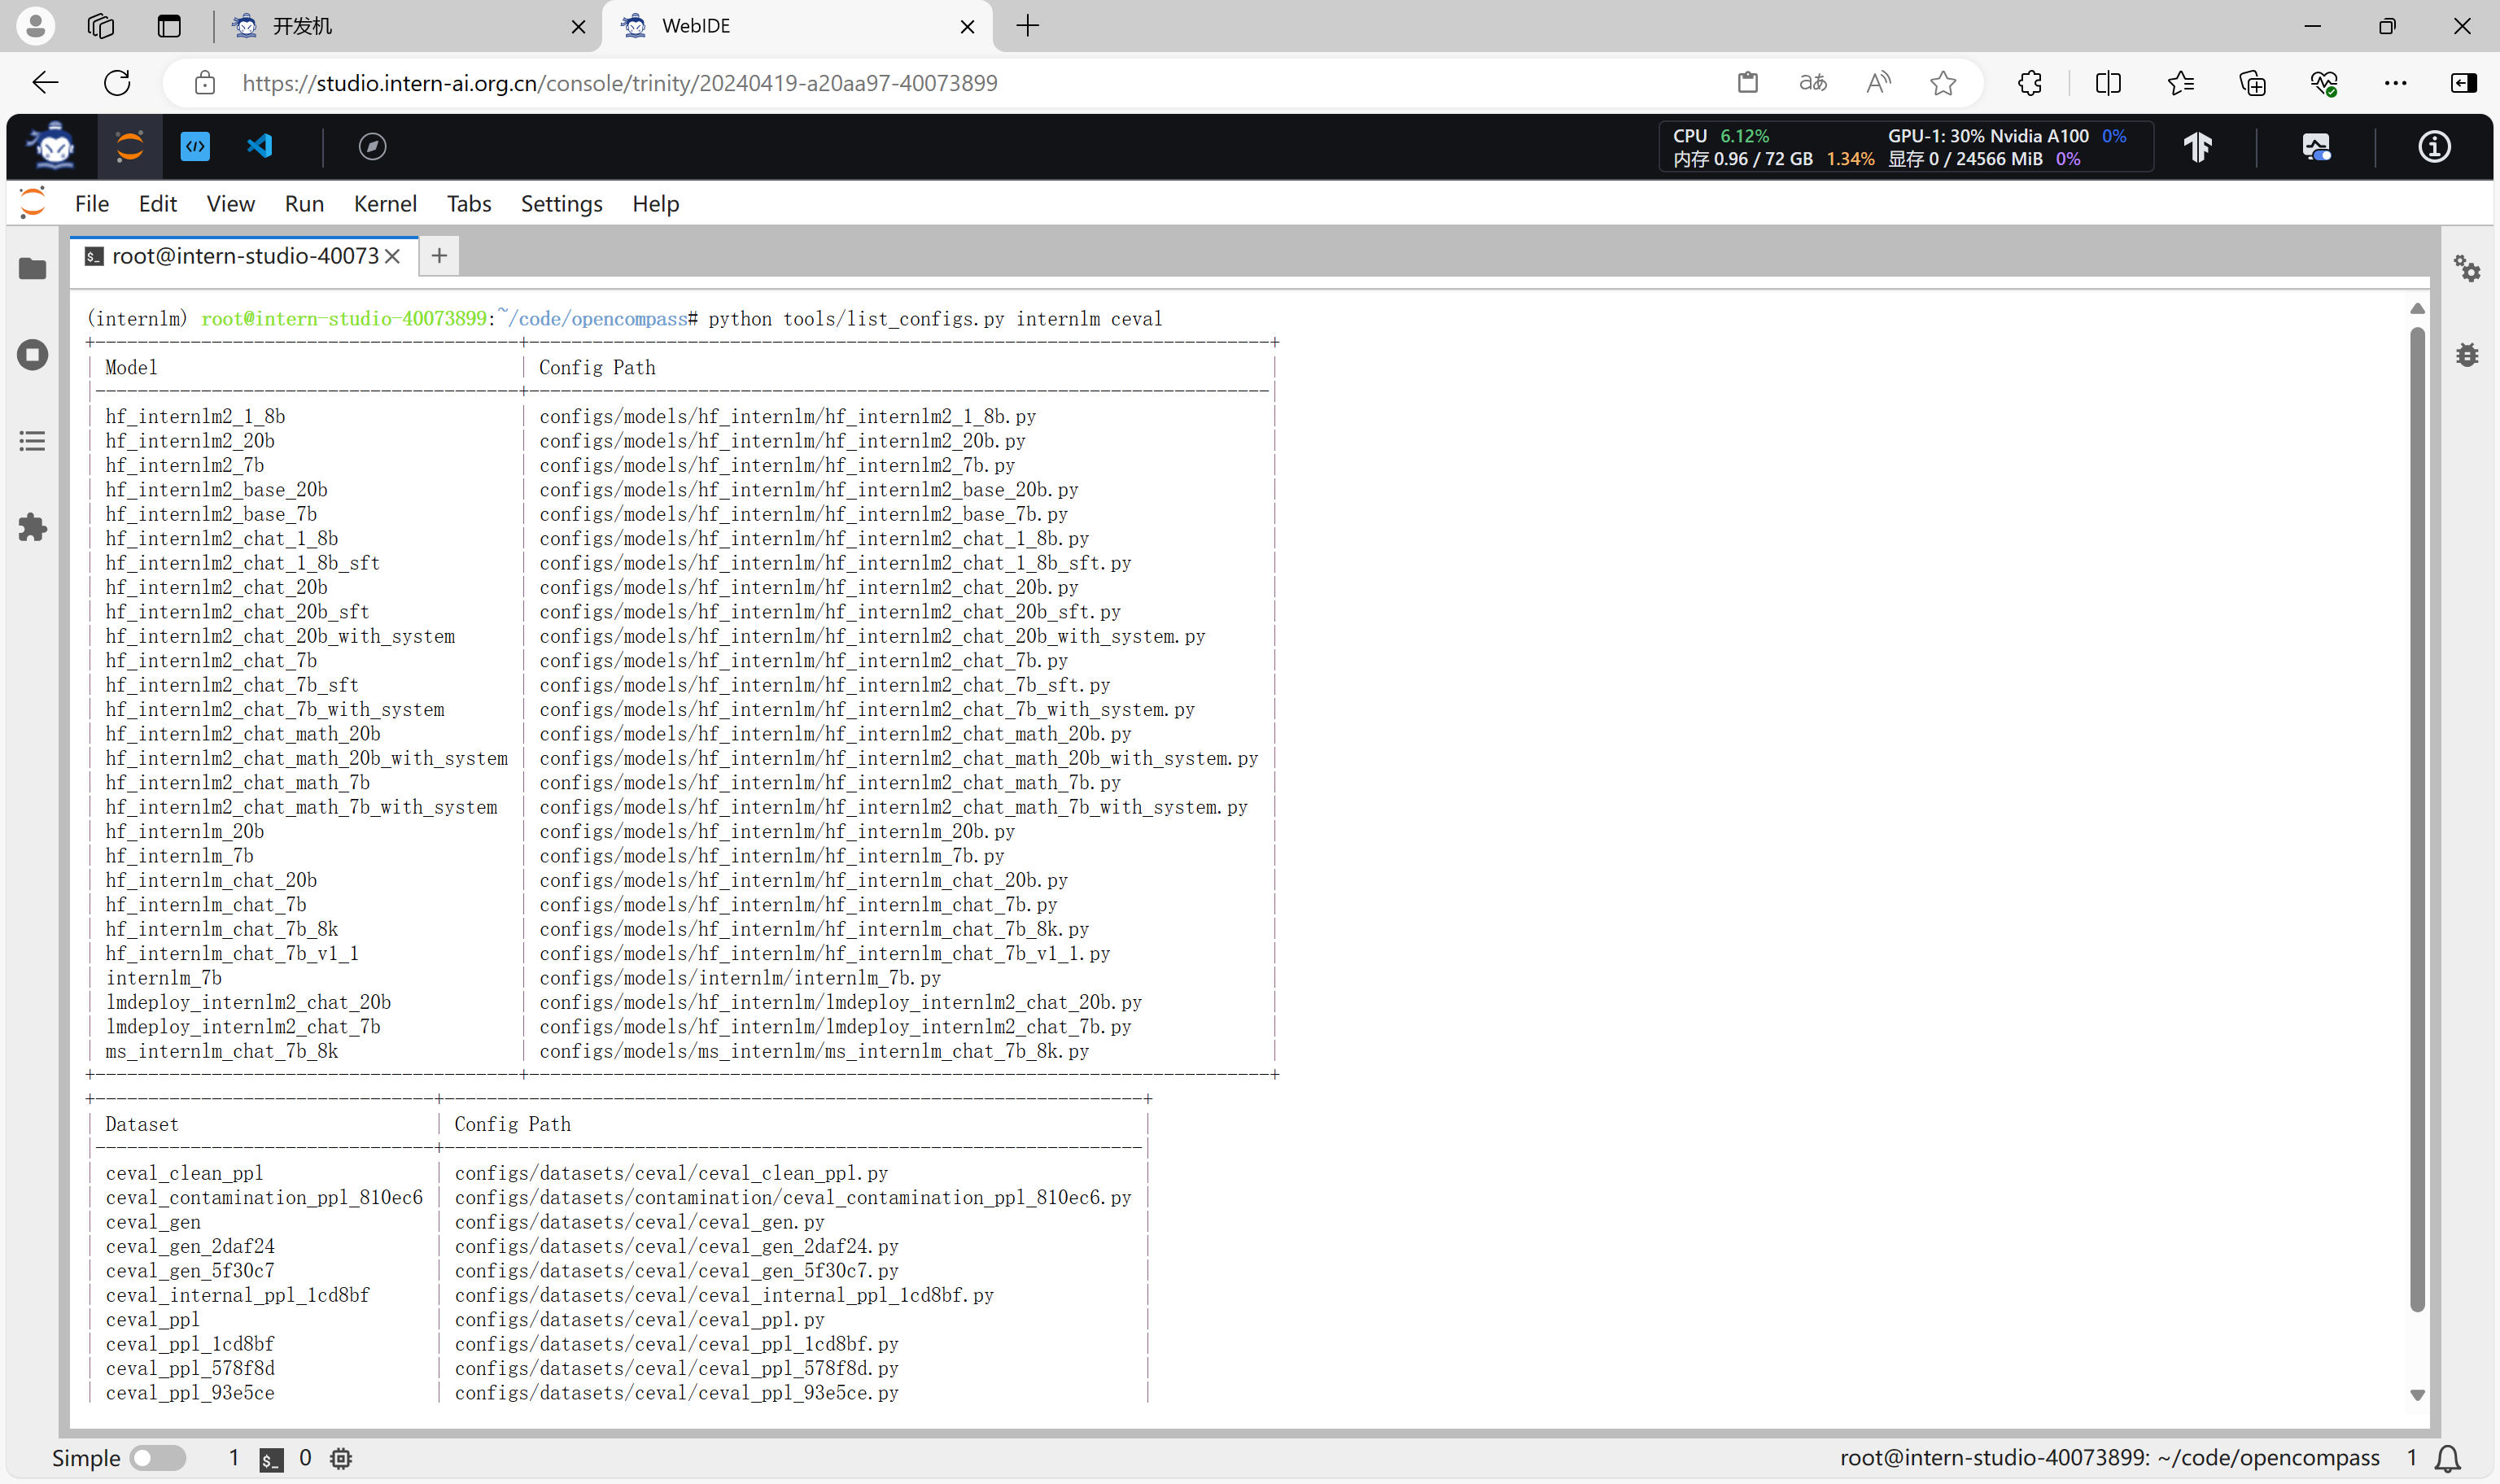Image resolution: width=2500 pixels, height=1484 pixels.
Task: Click the clipboard icon in address bar
Action: pyautogui.click(x=1748, y=82)
